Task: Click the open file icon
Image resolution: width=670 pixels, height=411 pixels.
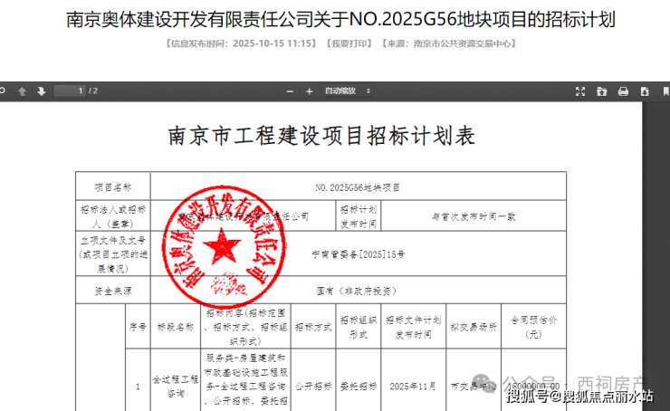Action: [602, 91]
